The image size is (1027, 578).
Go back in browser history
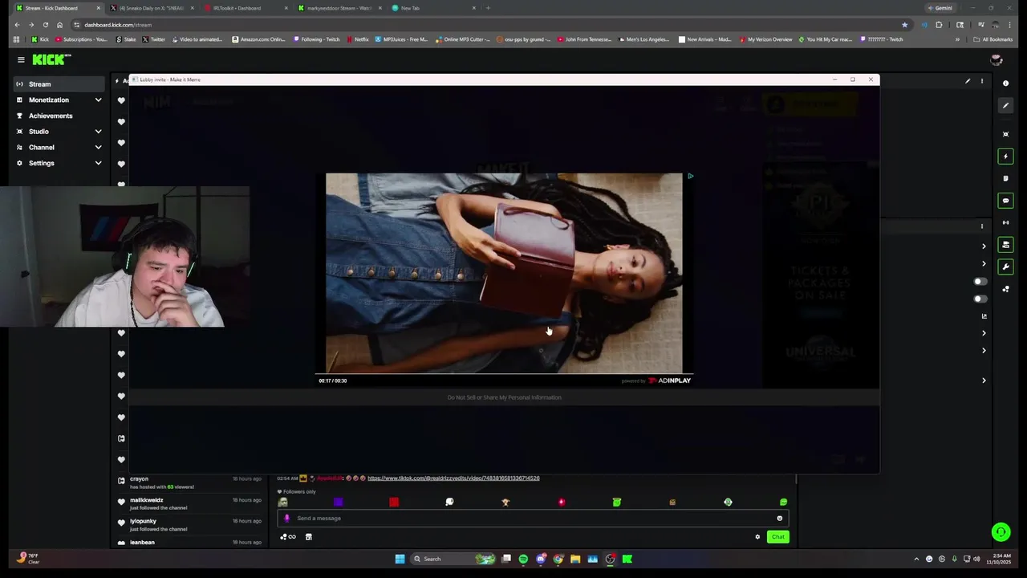coord(17,25)
